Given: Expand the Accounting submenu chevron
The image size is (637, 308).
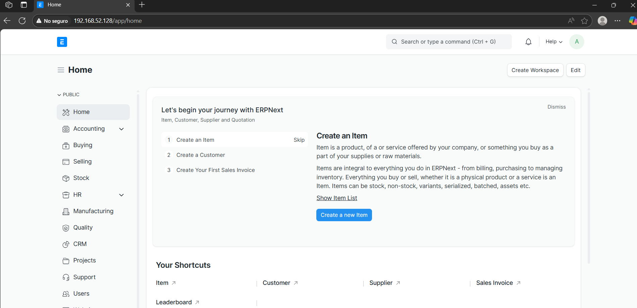Looking at the screenshot, I should click(121, 129).
